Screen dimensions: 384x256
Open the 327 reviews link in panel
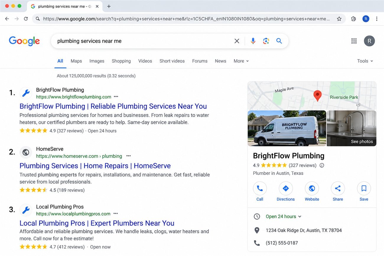point(302,165)
